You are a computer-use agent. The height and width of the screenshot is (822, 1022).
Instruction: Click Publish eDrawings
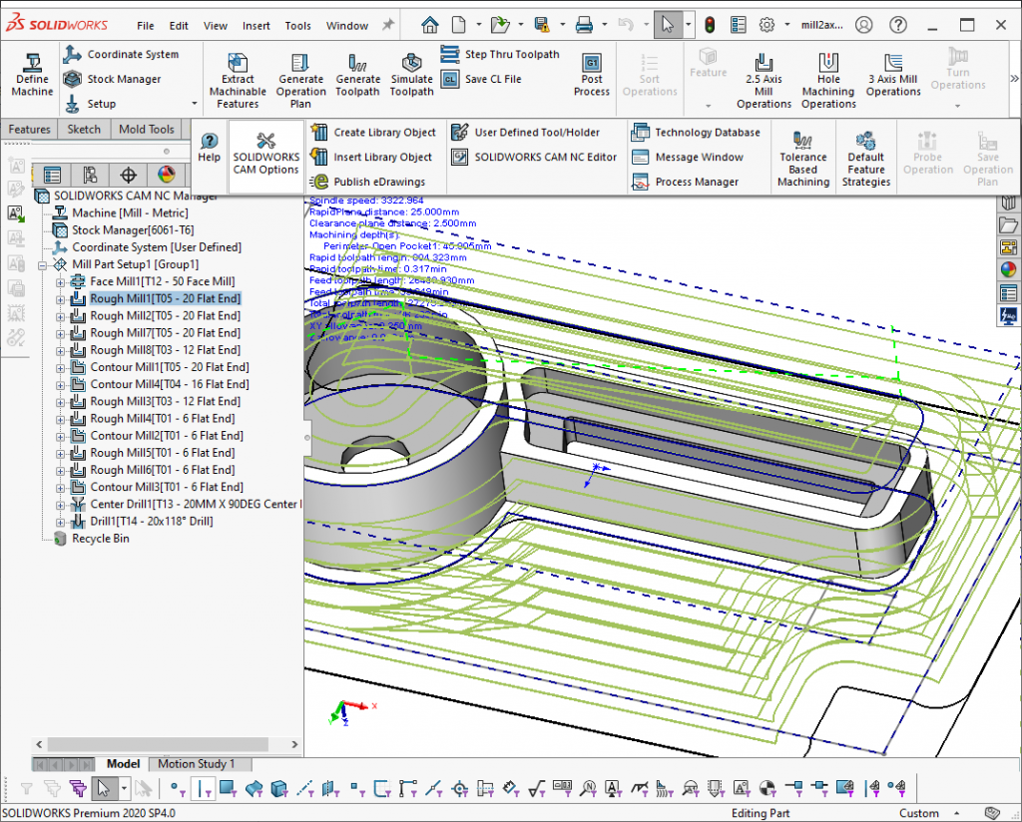[369, 181]
